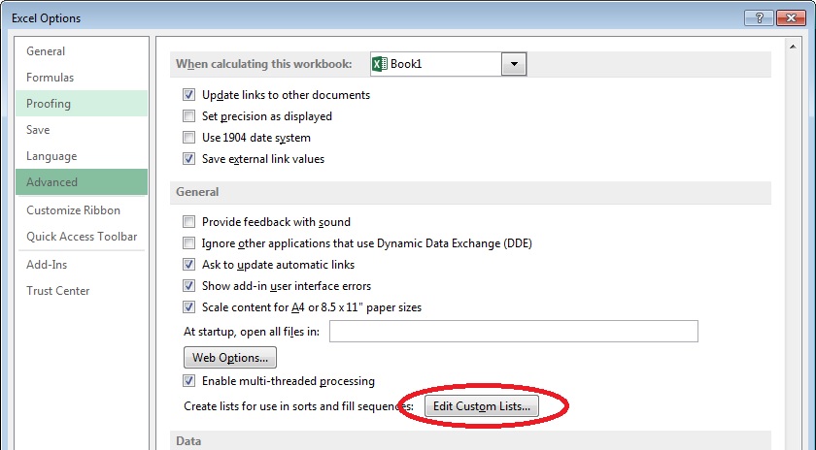Click the Web Options button
This screenshot has height=450, width=816.
[230, 358]
